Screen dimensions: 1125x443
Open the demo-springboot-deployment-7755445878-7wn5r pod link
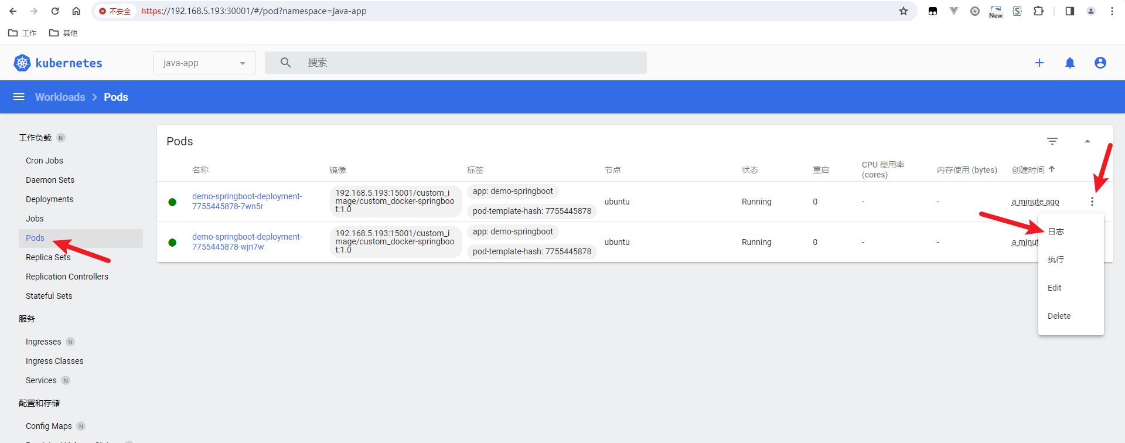click(247, 201)
